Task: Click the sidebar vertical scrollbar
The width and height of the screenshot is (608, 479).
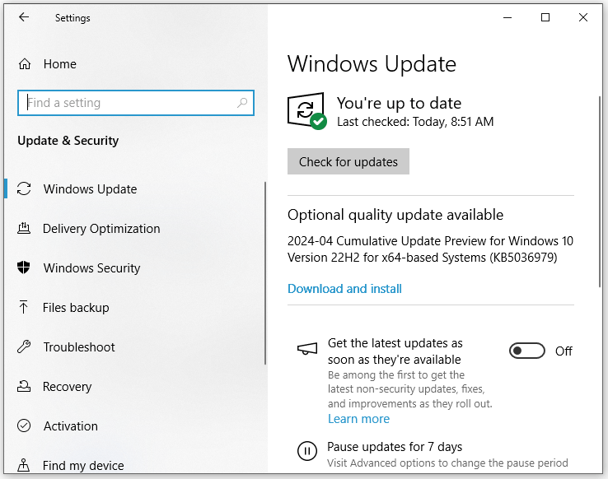Action: pyautogui.click(x=265, y=273)
